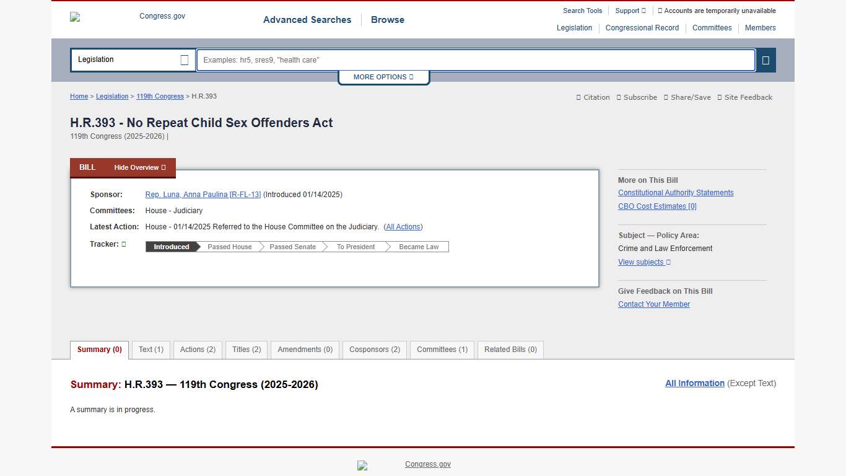The image size is (846, 476).
Task: Follow the Rep. Luna, Anna Paulina link
Action: (203, 194)
